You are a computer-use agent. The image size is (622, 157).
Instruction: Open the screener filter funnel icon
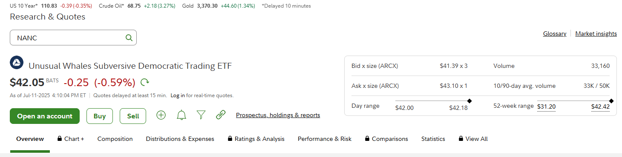click(x=201, y=115)
